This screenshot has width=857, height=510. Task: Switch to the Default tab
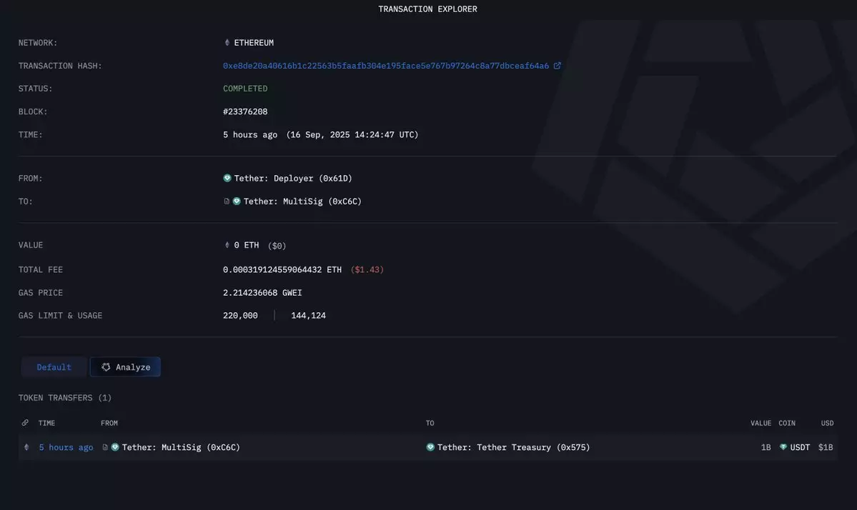point(54,367)
